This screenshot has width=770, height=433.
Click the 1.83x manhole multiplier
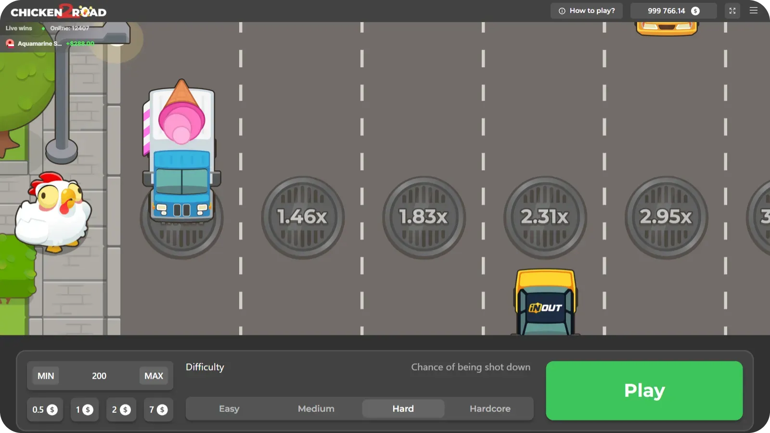click(x=424, y=217)
